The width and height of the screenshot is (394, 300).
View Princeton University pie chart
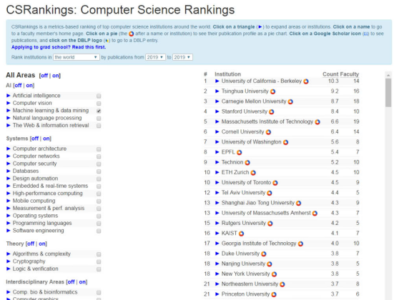[274, 294]
